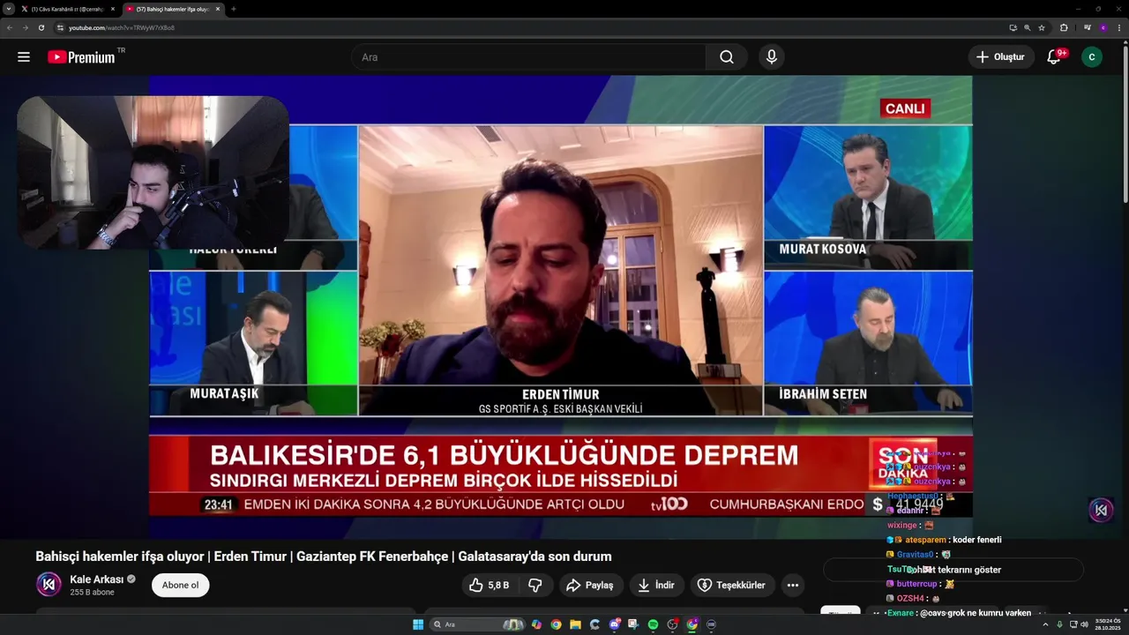
Task: Start voice search with microphone icon
Action: click(772, 57)
